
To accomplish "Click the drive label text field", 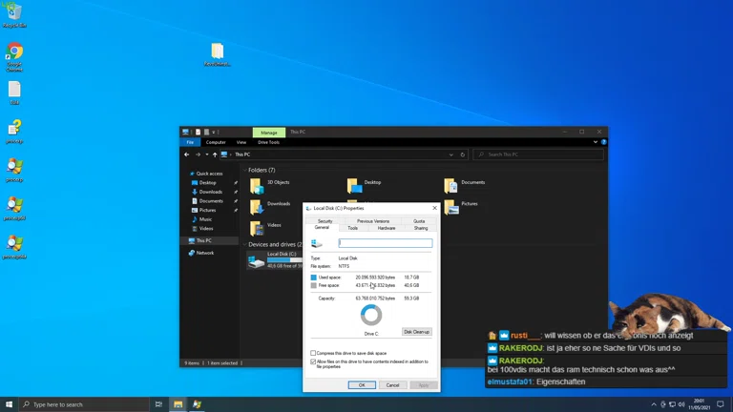I will point(386,243).
